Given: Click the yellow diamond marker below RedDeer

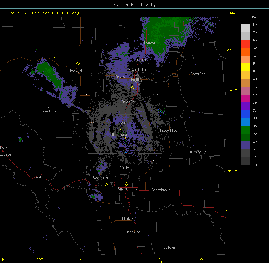Looking at the screenshot, I should tap(133, 88).
